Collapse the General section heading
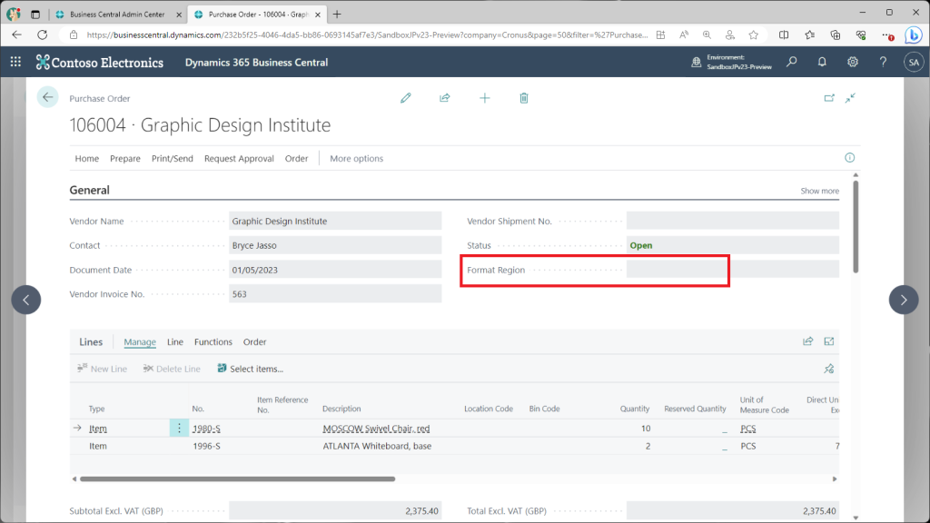Screen dimensions: 930x523 click(x=90, y=190)
